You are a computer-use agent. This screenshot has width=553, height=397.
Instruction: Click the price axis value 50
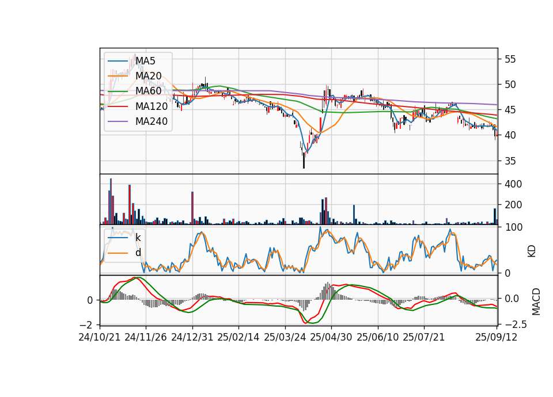click(x=510, y=85)
